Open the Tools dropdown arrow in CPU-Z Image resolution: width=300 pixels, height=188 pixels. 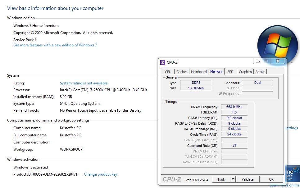tap(233, 179)
